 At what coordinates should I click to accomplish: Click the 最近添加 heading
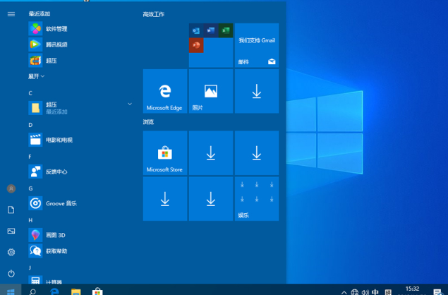[40, 13]
